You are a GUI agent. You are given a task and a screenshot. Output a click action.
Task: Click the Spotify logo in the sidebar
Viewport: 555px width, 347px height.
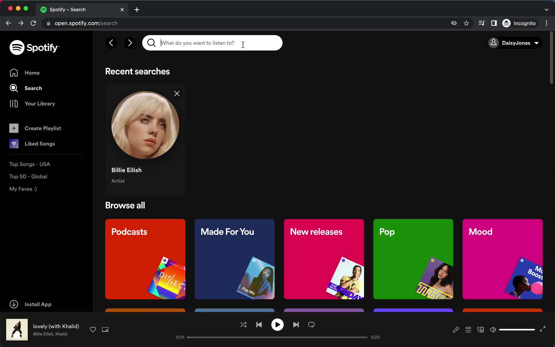click(x=34, y=47)
